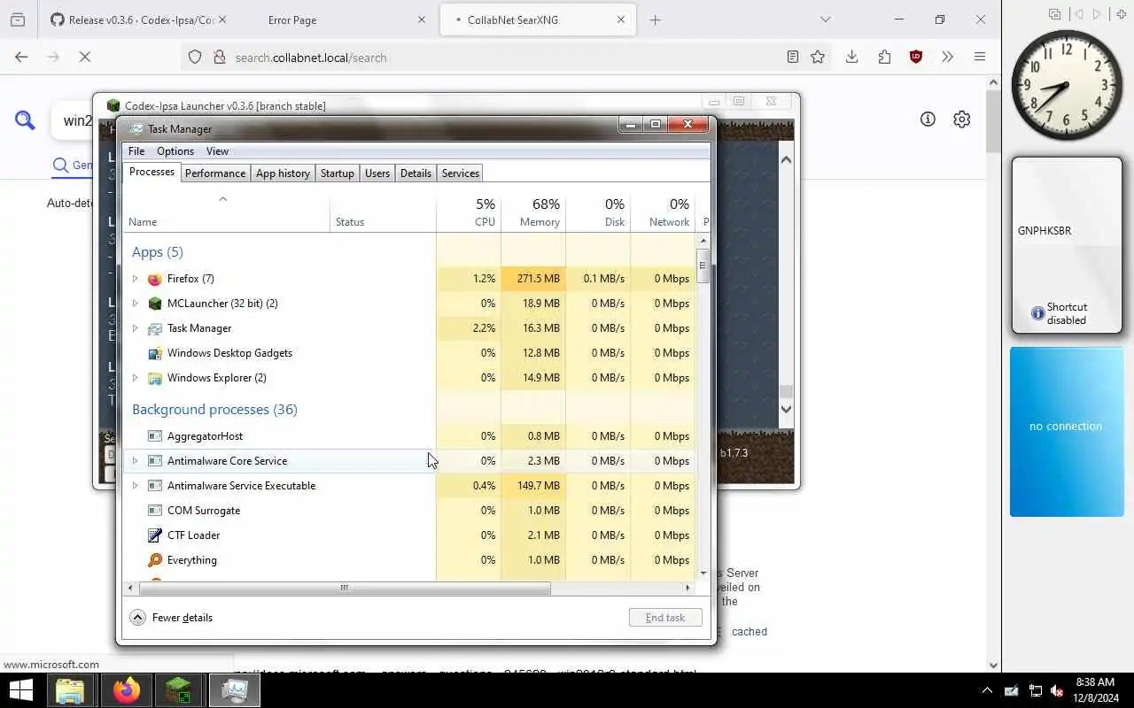Expand Antimalware Service Executable row
This screenshot has height=708, width=1134.
coord(136,486)
